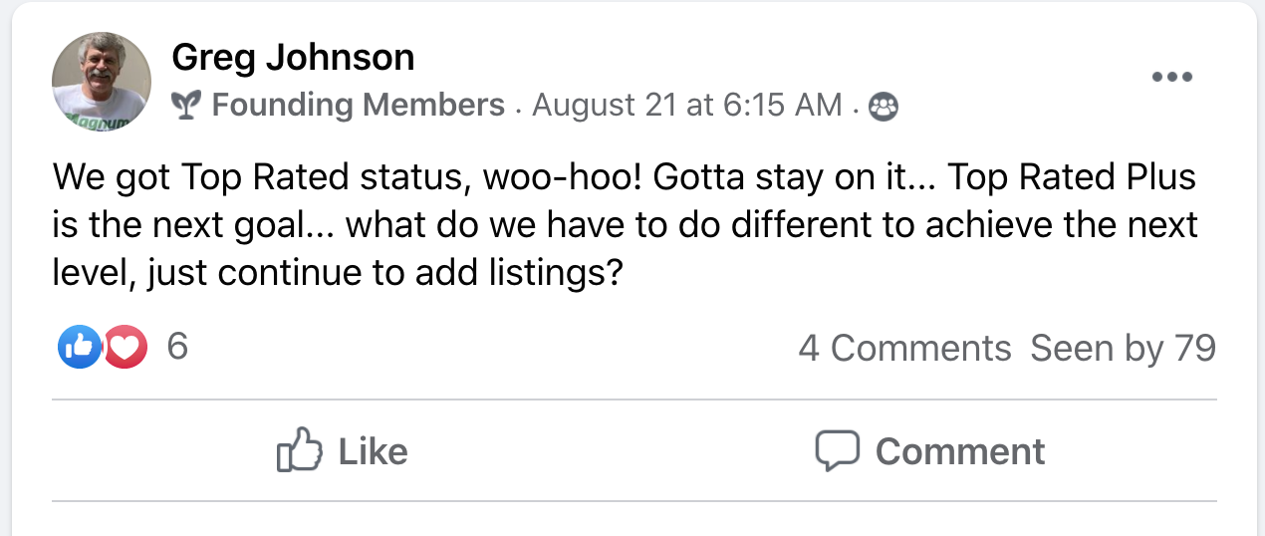Expand the 4 Comments link

(x=904, y=348)
